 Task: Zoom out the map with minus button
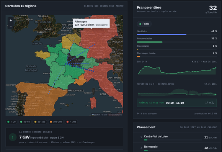pyautogui.click(x=11, y=26)
